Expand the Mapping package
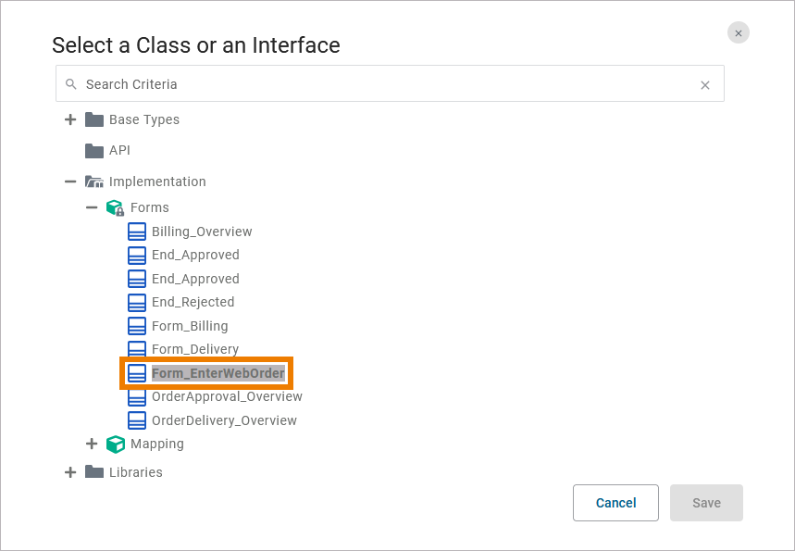This screenshot has height=551, width=795. [x=92, y=444]
